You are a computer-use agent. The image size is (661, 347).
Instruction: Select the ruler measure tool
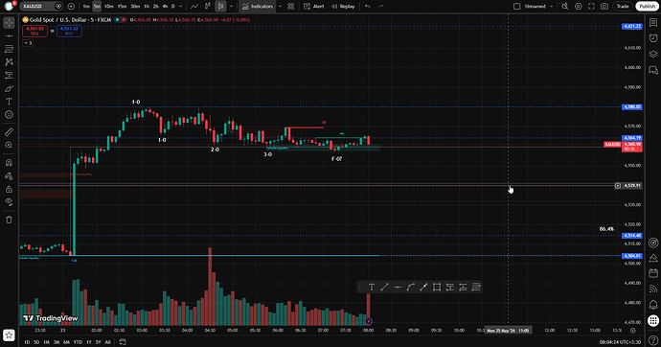(9, 132)
